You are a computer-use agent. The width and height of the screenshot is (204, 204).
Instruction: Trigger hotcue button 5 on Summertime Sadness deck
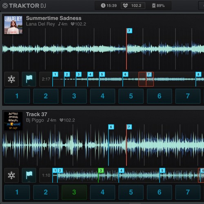pos(131,96)
